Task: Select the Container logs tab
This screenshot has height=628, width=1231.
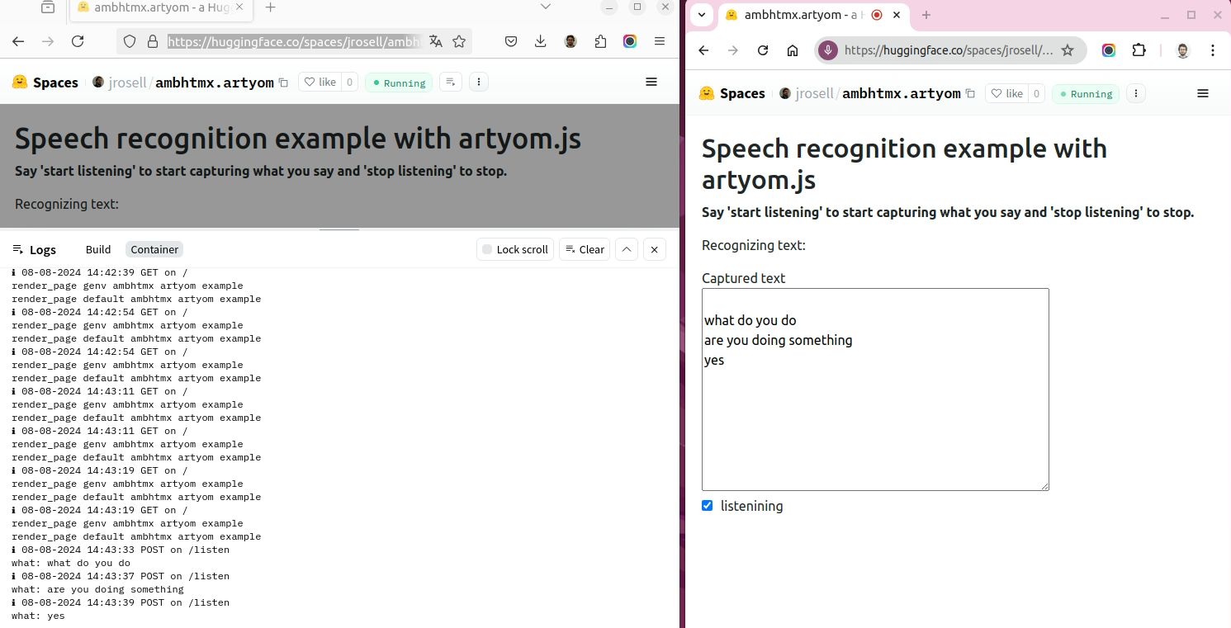Action: pyautogui.click(x=154, y=249)
